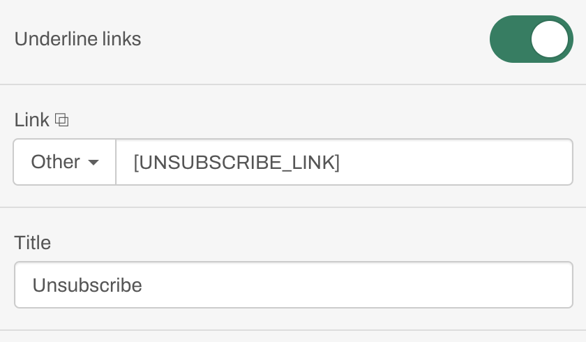
Task: Switch off link underlining using the green switch
Action: pos(532,39)
